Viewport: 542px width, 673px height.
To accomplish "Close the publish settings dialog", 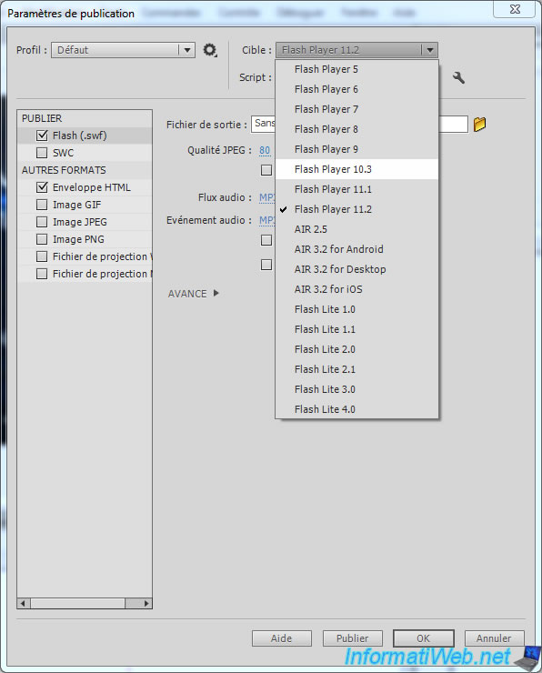I will coord(515,9).
